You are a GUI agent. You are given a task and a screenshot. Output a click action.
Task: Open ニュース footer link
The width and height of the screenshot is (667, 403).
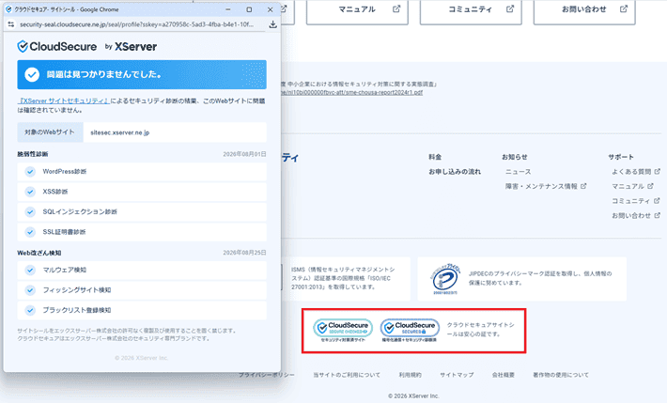[x=519, y=172]
